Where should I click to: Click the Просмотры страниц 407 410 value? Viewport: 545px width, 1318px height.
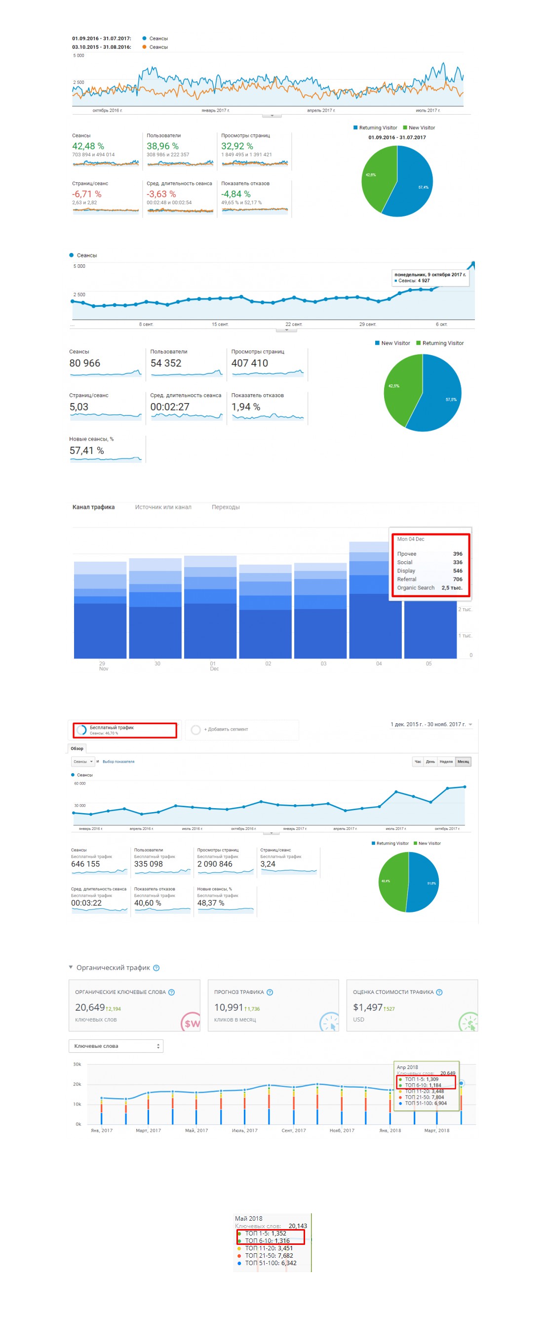[x=249, y=363]
